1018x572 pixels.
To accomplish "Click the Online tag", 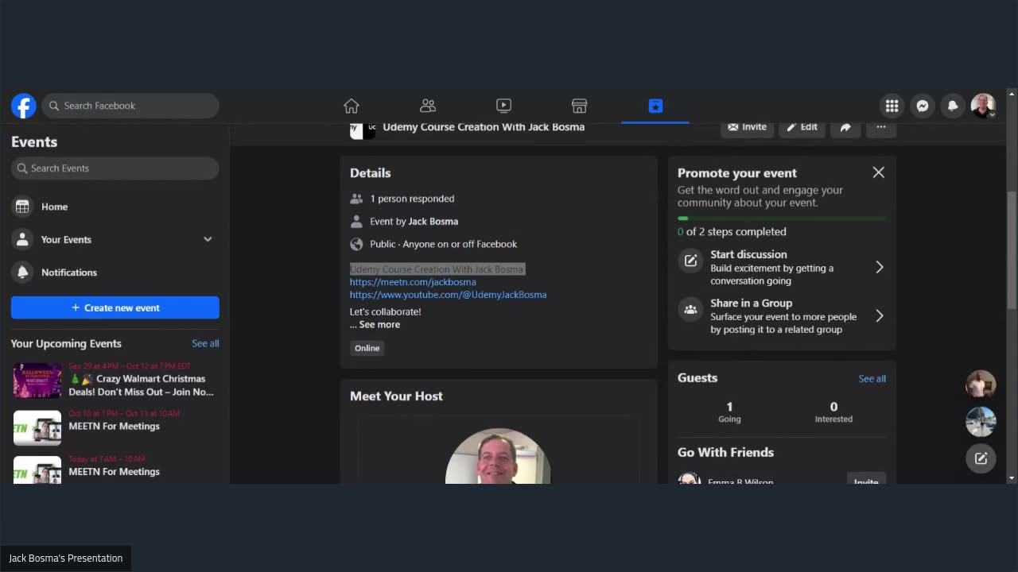I will (x=367, y=348).
